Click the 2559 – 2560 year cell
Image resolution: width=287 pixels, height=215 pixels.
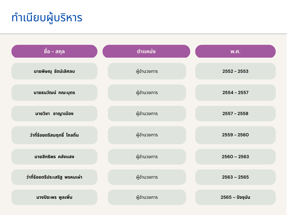pos(235,135)
